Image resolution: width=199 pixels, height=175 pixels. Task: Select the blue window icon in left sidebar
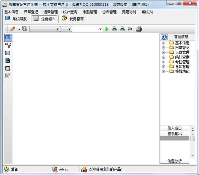8,38
